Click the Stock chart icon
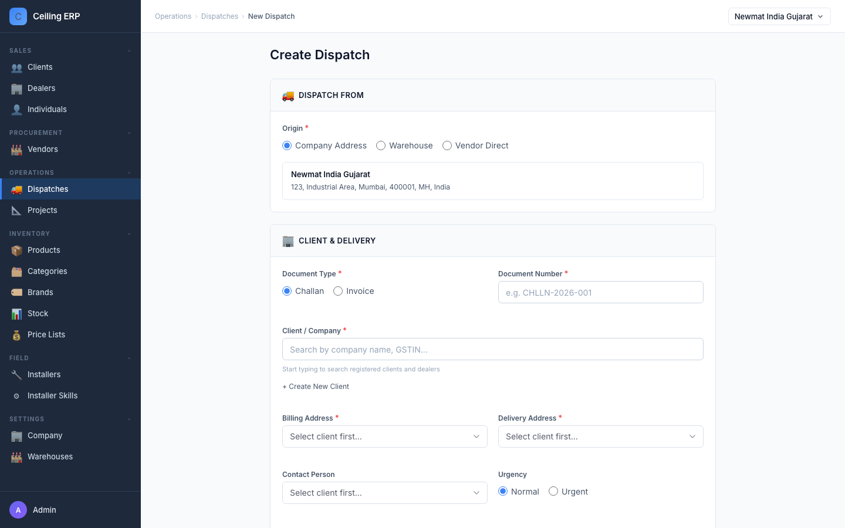This screenshot has height=528, width=845. click(x=16, y=314)
